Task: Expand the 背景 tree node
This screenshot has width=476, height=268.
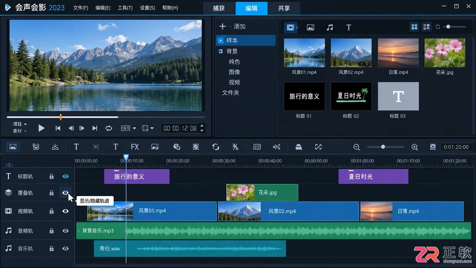Action: tap(221, 51)
